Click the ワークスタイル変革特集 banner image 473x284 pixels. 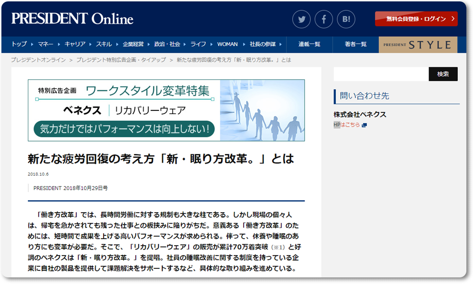(x=166, y=110)
